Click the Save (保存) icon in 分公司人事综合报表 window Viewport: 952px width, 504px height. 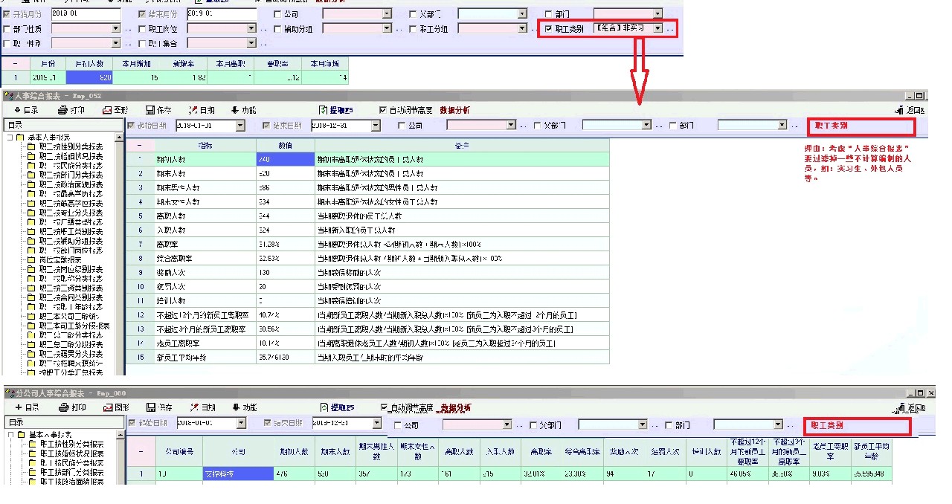coord(160,407)
